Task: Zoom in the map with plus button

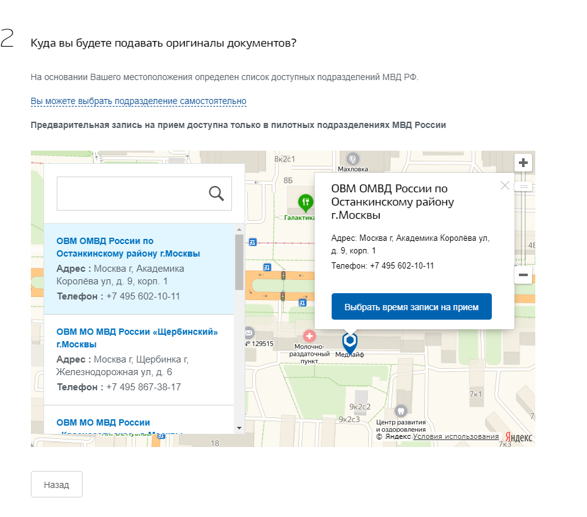Action: coord(523,163)
